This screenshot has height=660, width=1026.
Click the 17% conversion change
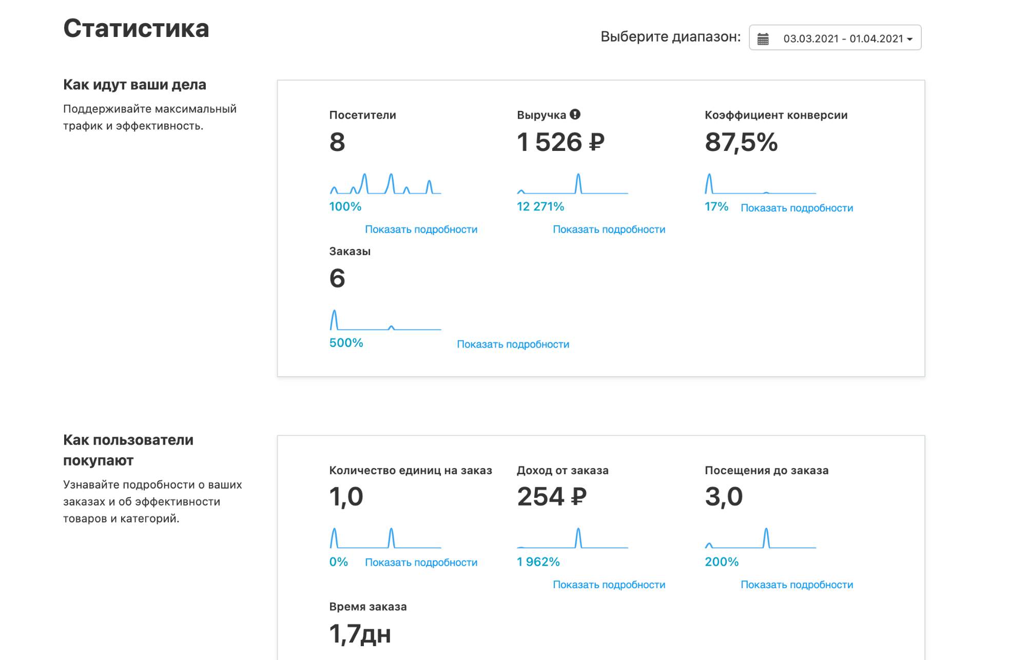(717, 207)
